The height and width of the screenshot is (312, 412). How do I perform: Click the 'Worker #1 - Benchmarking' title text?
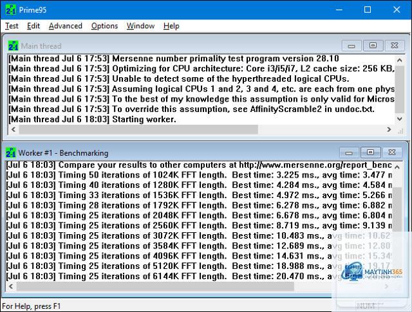tap(63, 153)
